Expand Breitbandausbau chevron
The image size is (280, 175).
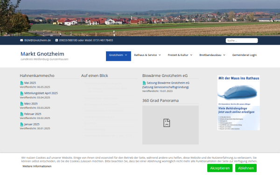coord(224,55)
